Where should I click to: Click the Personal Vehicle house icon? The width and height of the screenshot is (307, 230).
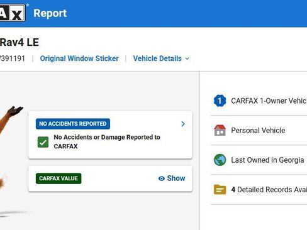pos(220,130)
